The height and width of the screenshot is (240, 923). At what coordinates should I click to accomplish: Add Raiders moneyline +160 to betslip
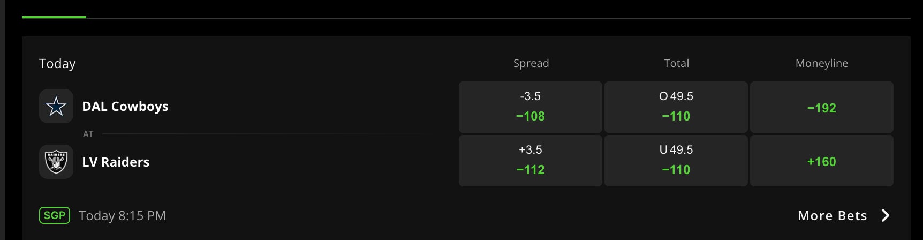tap(821, 161)
